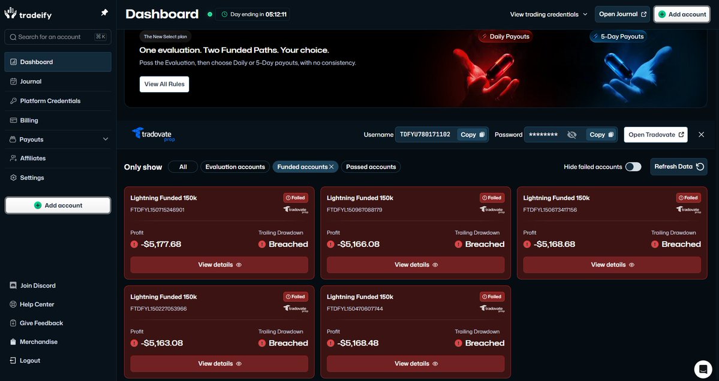Click Failed badge on account FTDFYL150967088179
The image size is (719, 381).
[492, 198]
